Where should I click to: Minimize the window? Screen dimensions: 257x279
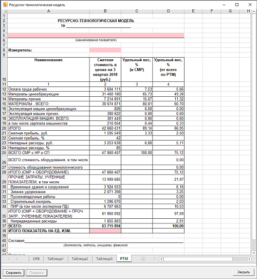coord(224,5)
